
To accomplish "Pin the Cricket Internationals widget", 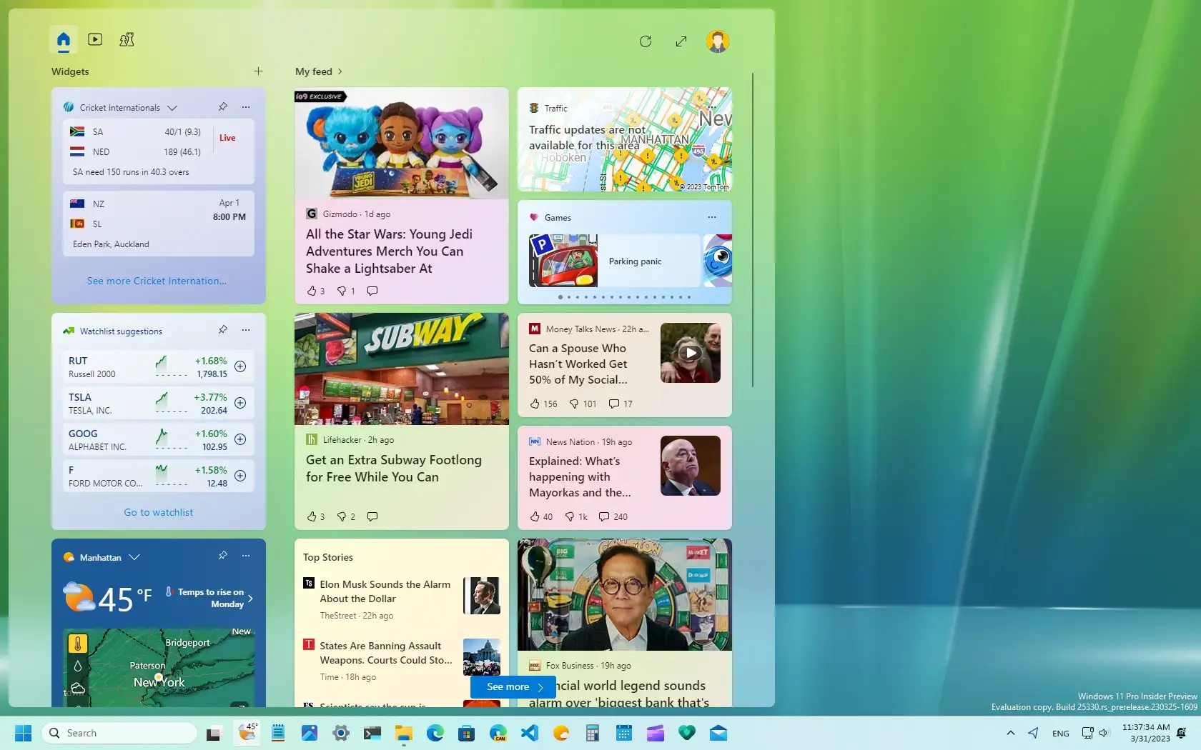I will (222, 107).
